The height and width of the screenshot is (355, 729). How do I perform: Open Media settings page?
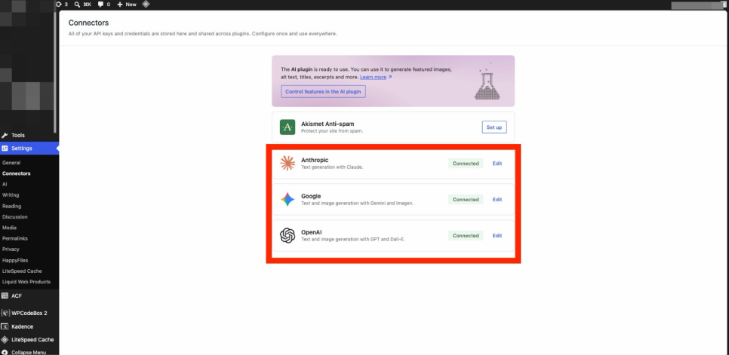pos(9,228)
